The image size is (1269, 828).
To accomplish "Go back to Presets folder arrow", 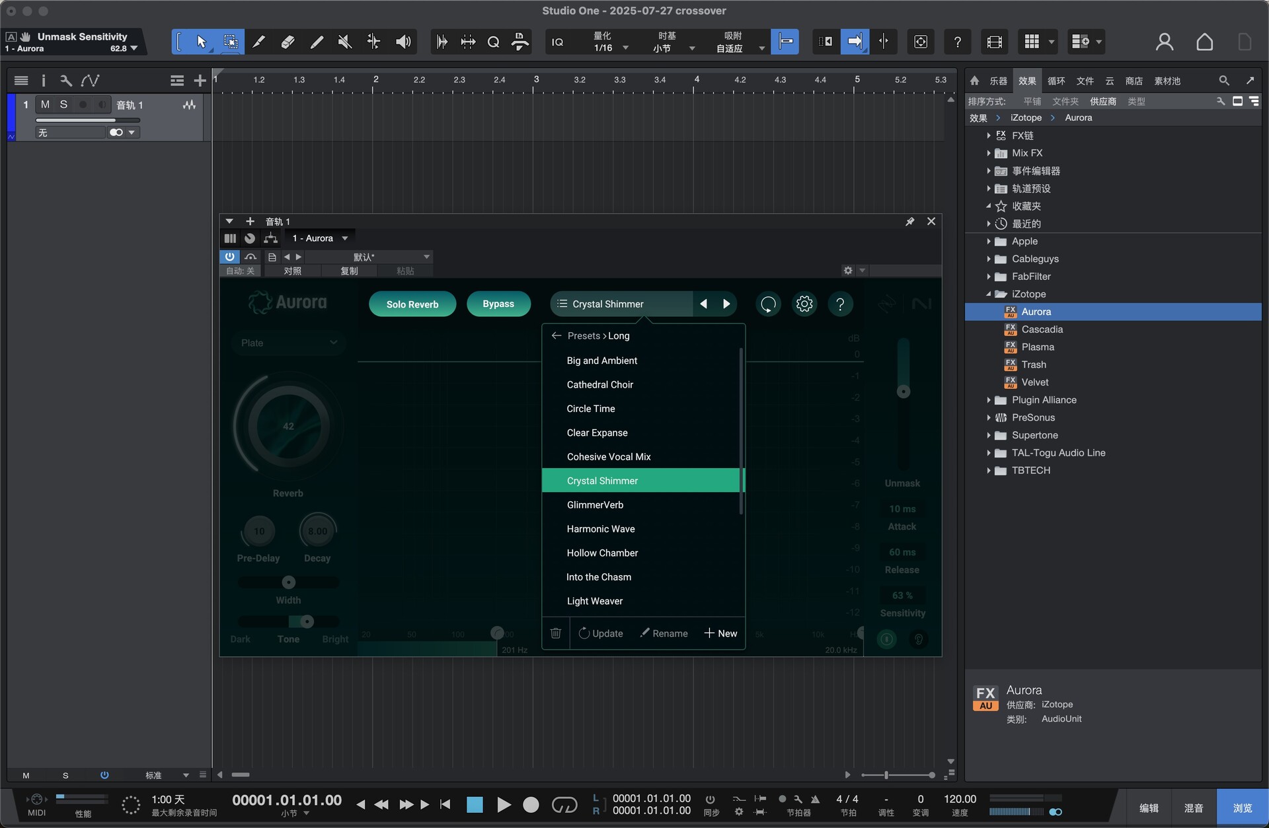I will (x=556, y=335).
